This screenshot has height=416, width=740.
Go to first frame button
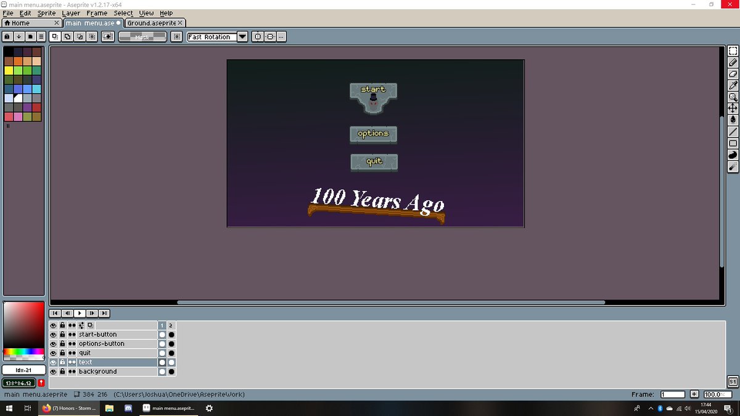[x=55, y=313]
